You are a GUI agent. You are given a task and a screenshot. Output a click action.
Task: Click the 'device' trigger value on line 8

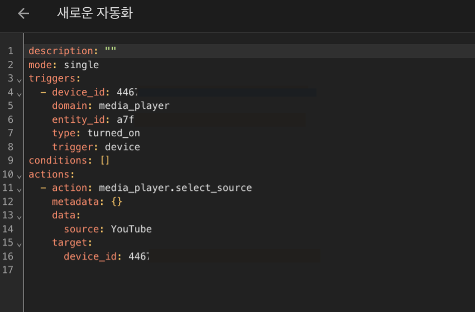click(x=122, y=147)
